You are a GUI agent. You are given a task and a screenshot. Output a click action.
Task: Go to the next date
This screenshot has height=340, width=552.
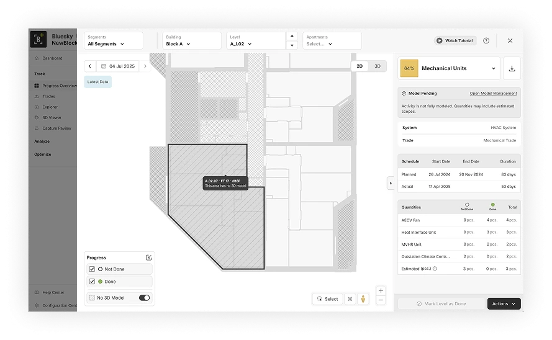(145, 66)
